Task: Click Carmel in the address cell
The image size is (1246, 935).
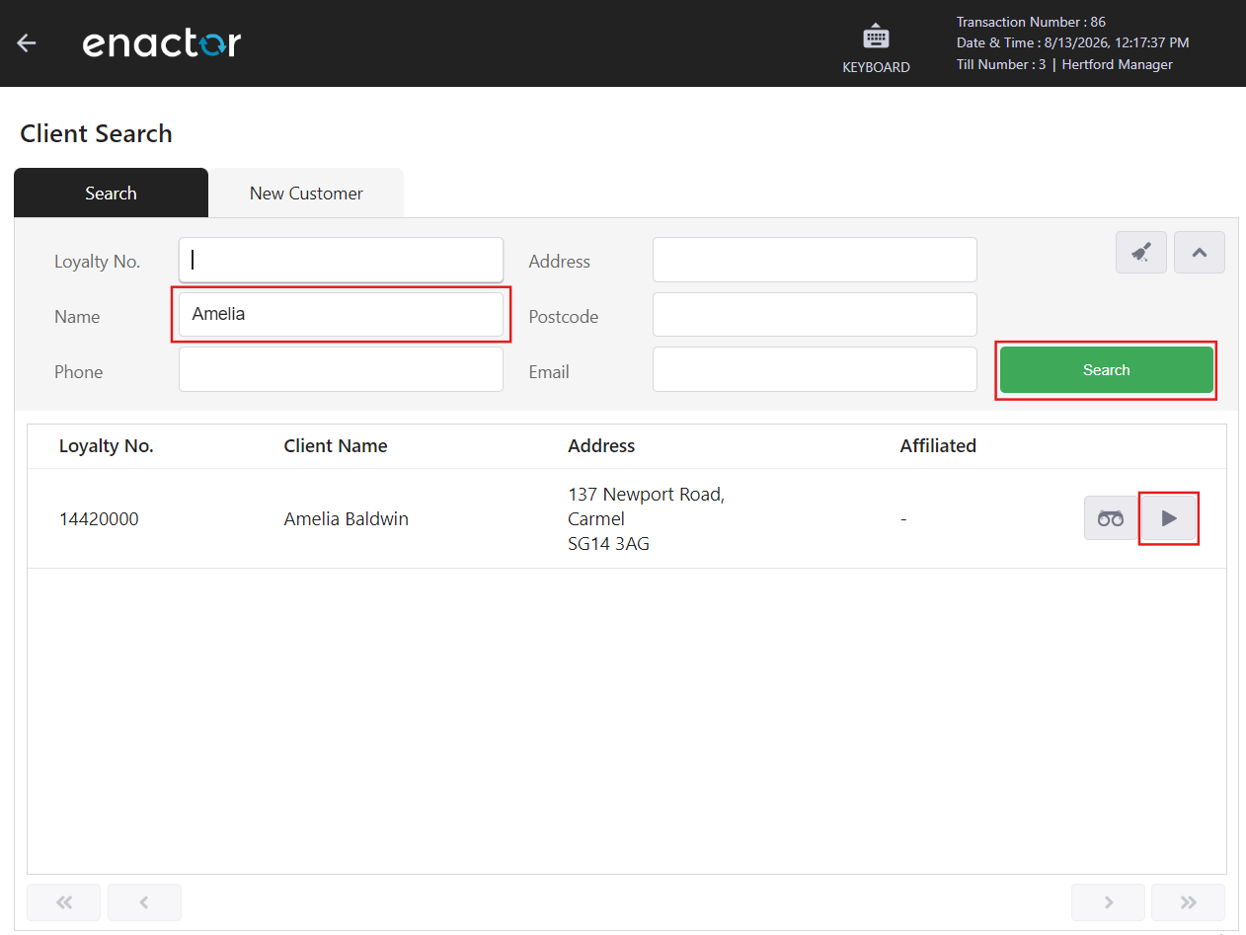Action: point(596,519)
